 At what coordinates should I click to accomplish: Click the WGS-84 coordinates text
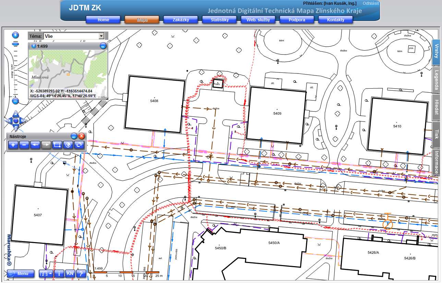click(x=63, y=96)
